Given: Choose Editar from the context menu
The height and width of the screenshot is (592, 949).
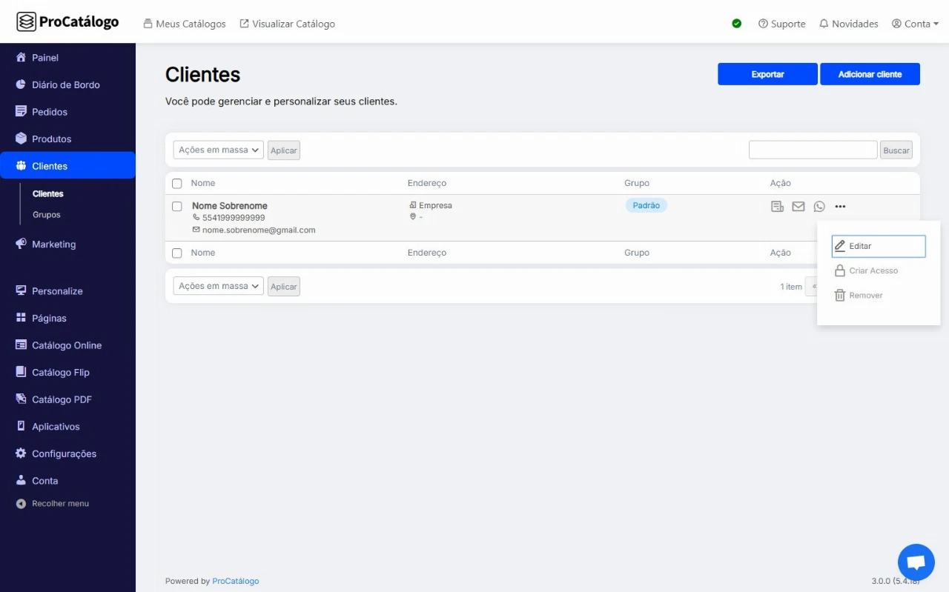Looking at the screenshot, I should point(879,246).
